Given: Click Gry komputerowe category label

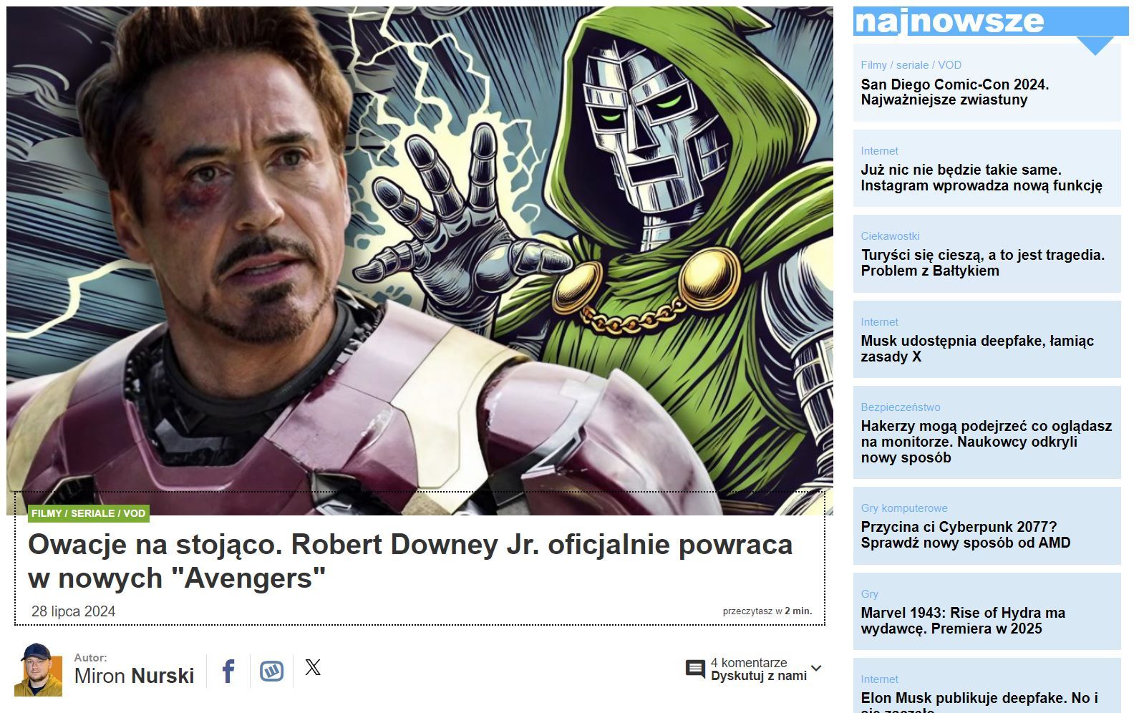Looking at the screenshot, I should click(x=904, y=508).
